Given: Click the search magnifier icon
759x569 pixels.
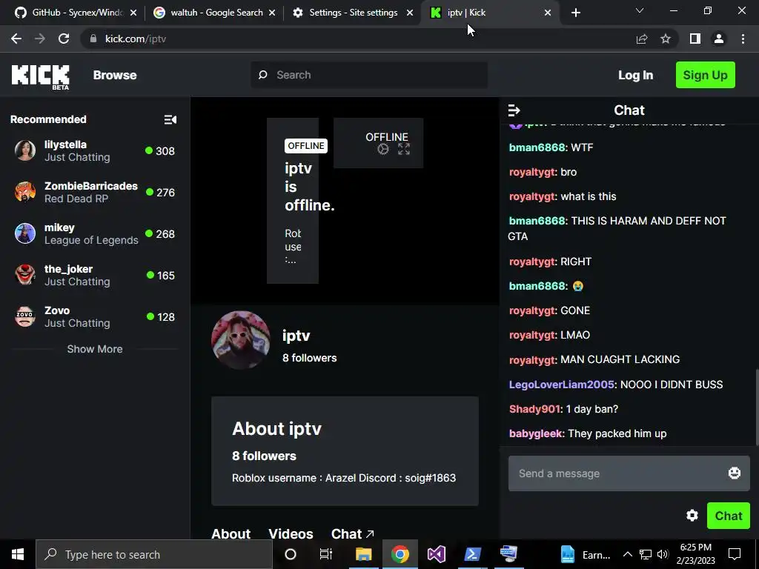Looking at the screenshot, I should pos(263,75).
